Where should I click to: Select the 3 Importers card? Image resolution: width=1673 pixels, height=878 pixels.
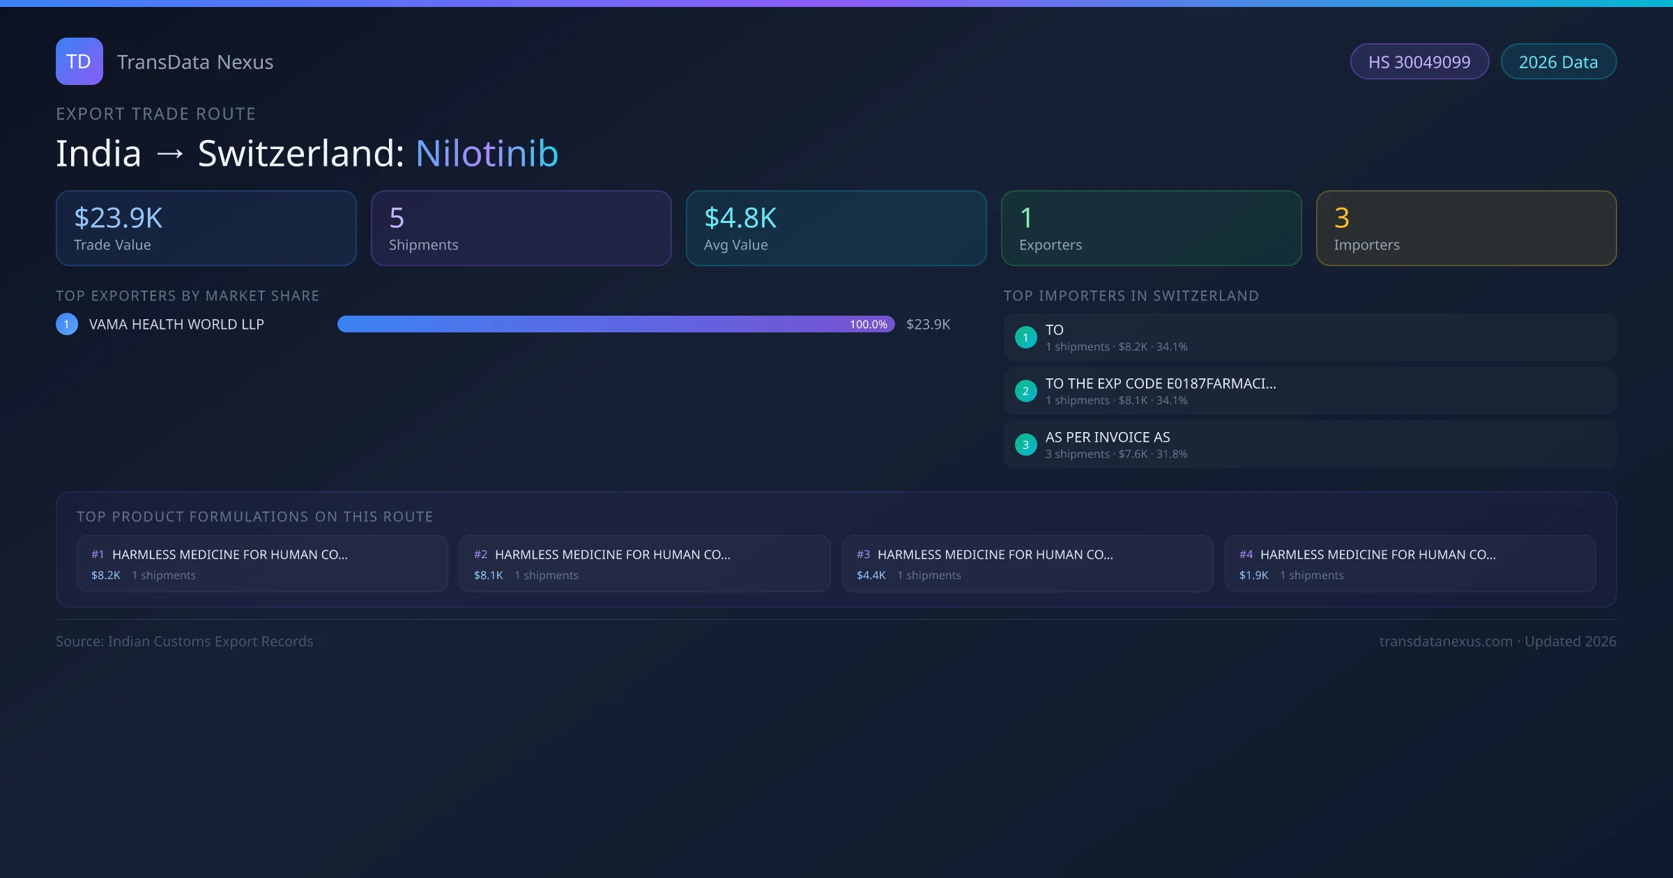(x=1466, y=229)
